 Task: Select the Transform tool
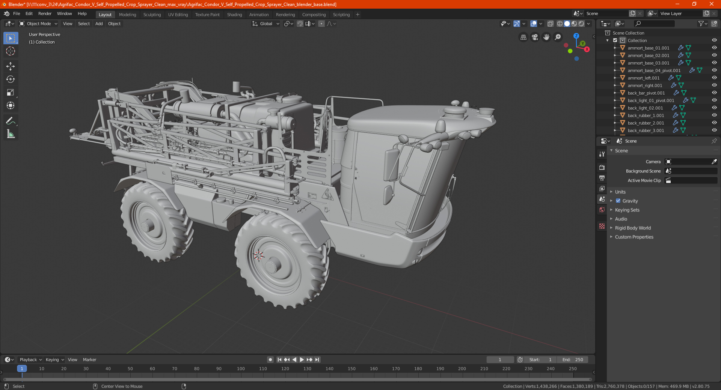point(11,105)
